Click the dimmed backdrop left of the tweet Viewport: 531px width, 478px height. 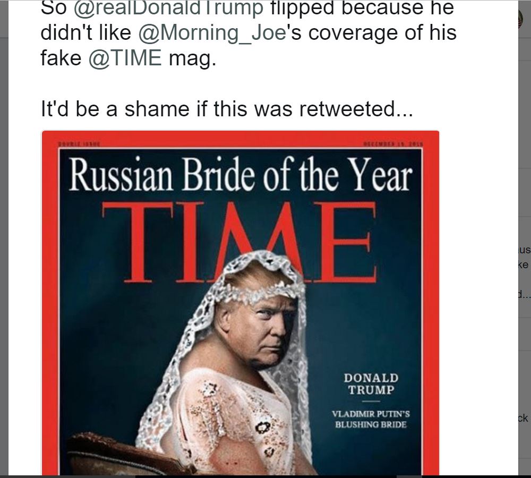click(4, 237)
